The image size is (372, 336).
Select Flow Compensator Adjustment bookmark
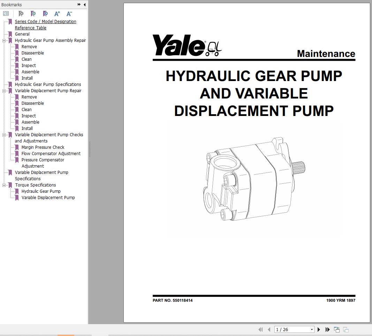(51, 154)
